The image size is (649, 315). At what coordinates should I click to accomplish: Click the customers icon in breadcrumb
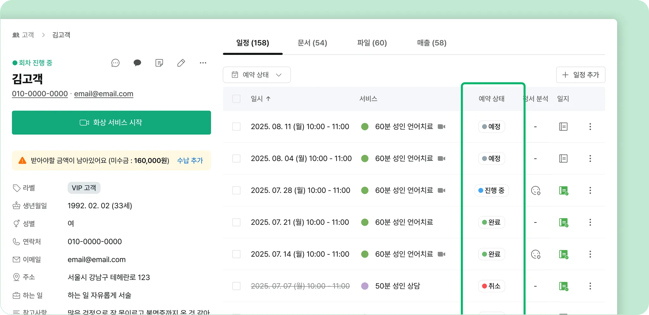click(x=16, y=35)
